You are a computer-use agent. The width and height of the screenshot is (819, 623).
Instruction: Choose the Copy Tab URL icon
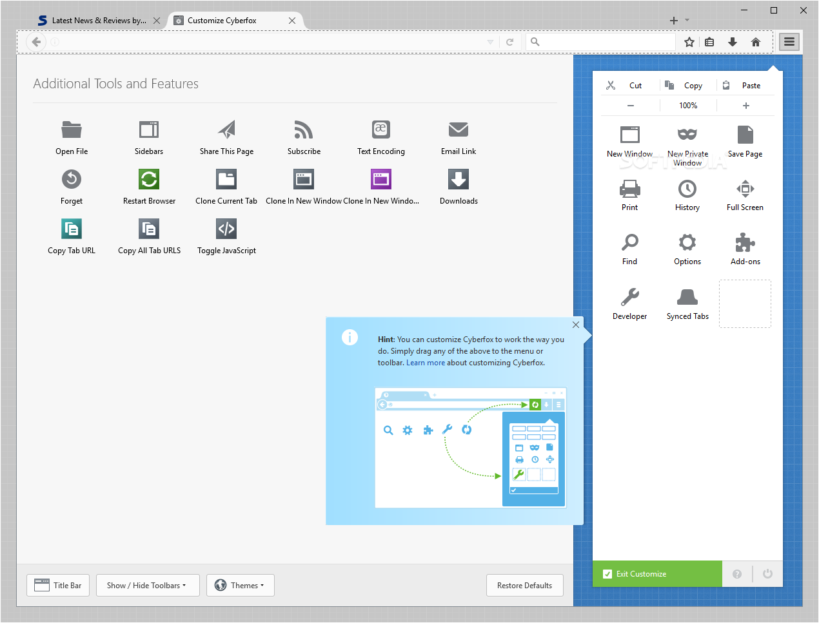72,229
